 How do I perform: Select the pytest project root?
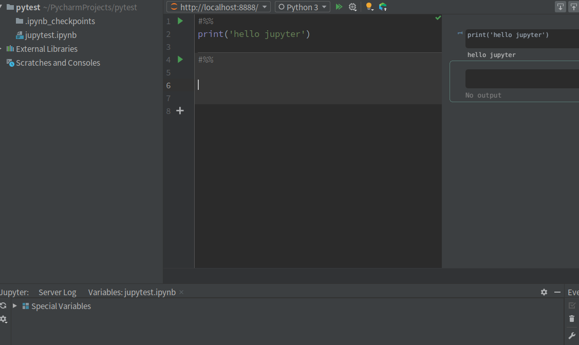coord(28,7)
